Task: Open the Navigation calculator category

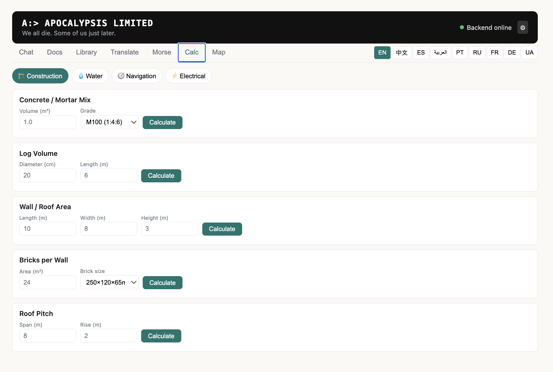Action: (137, 76)
